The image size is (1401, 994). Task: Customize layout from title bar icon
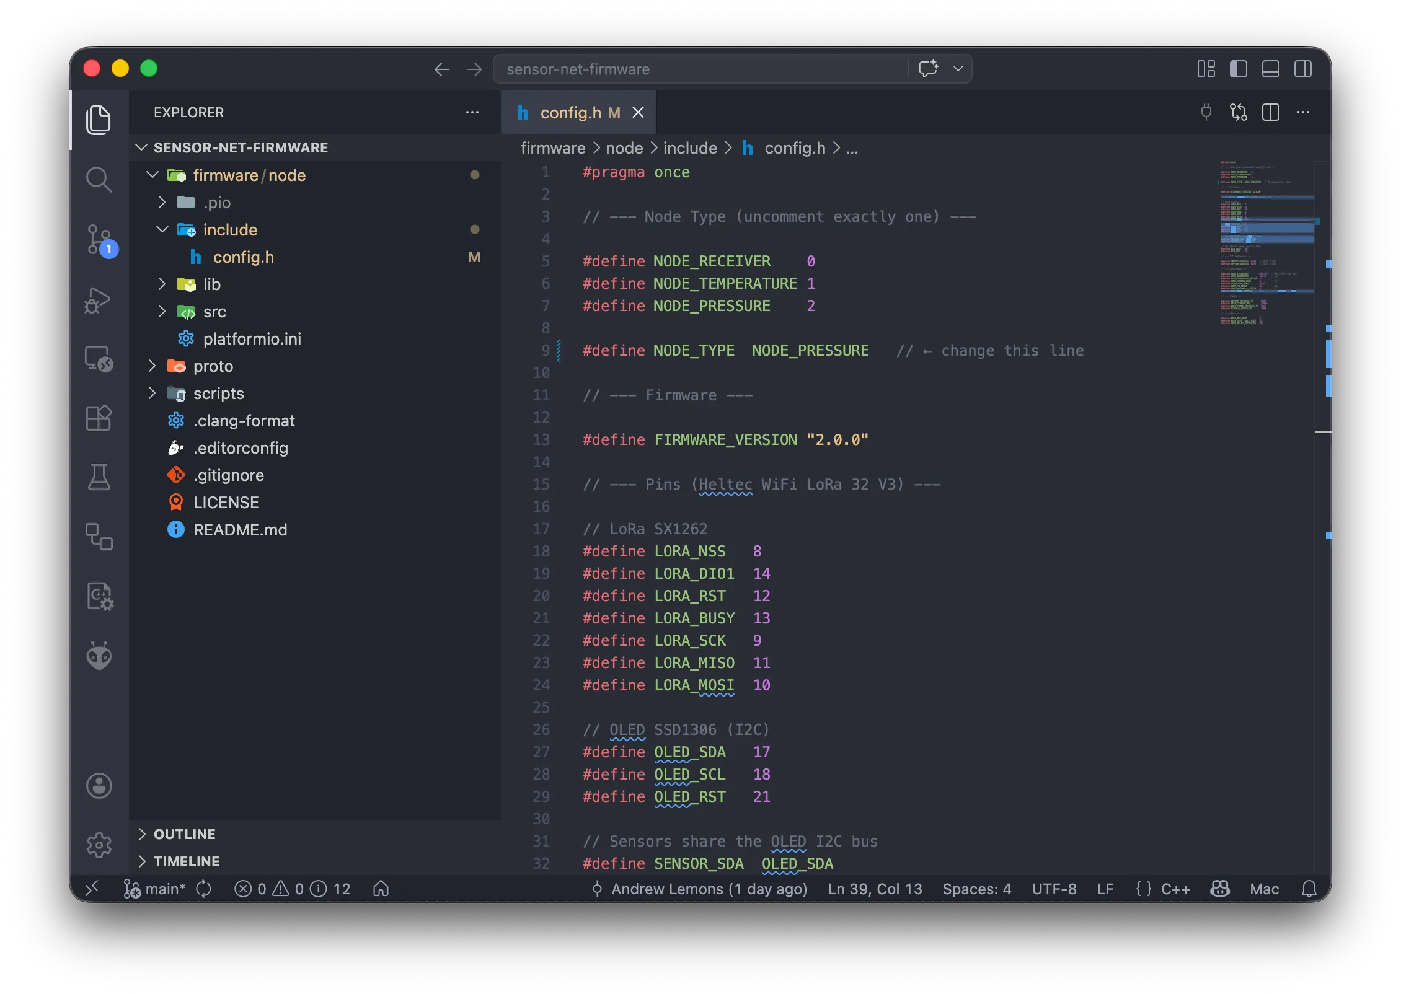click(x=1206, y=69)
